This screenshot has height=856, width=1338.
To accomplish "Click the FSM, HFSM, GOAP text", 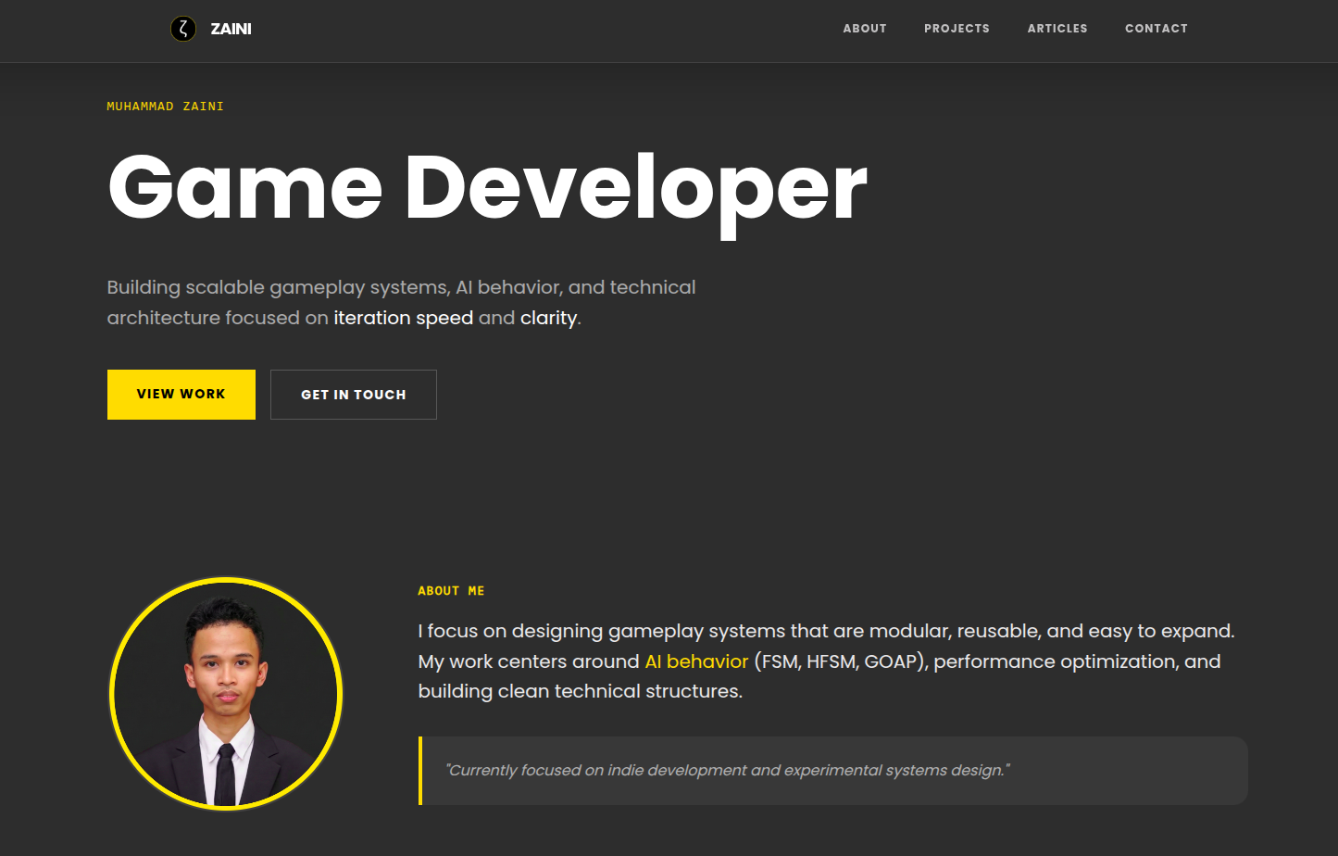I will click(x=840, y=661).
